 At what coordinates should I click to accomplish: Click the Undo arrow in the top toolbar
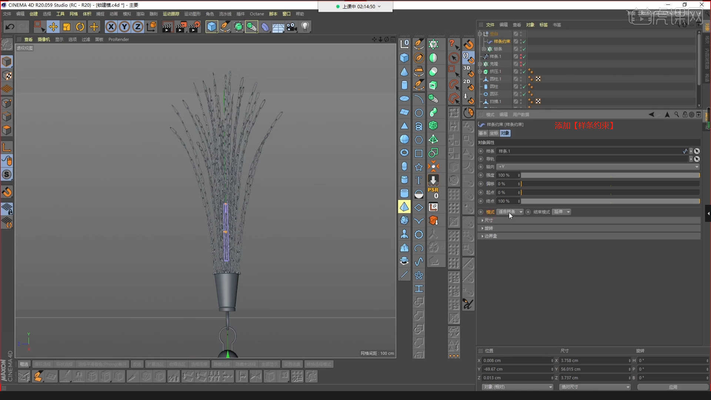(10, 27)
